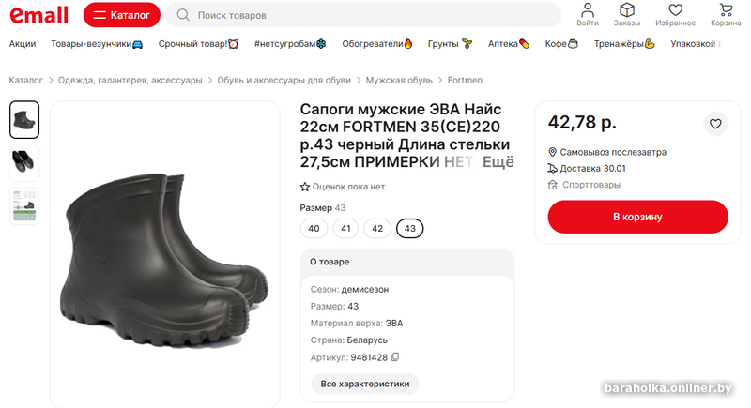Select size 41

tap(345, 228)
